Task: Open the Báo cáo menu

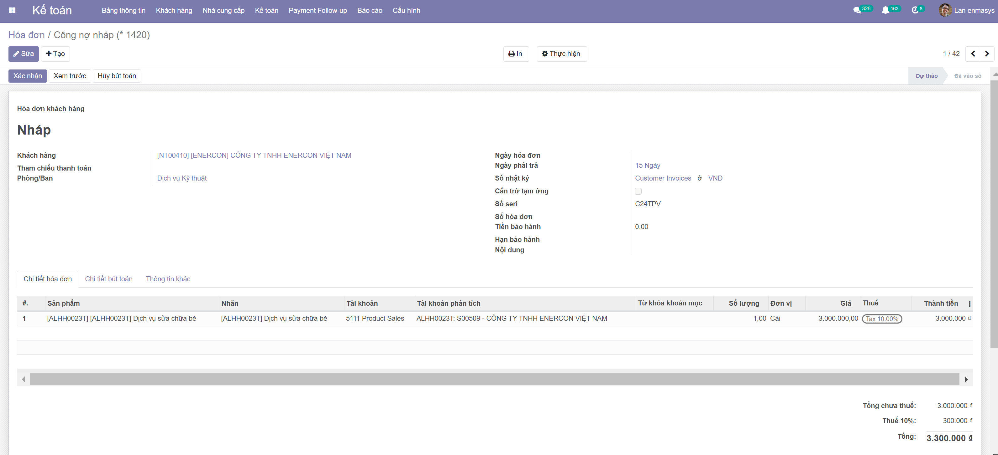Action: point(370,10)
